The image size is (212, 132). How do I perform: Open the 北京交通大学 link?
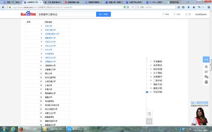[50, 30]
